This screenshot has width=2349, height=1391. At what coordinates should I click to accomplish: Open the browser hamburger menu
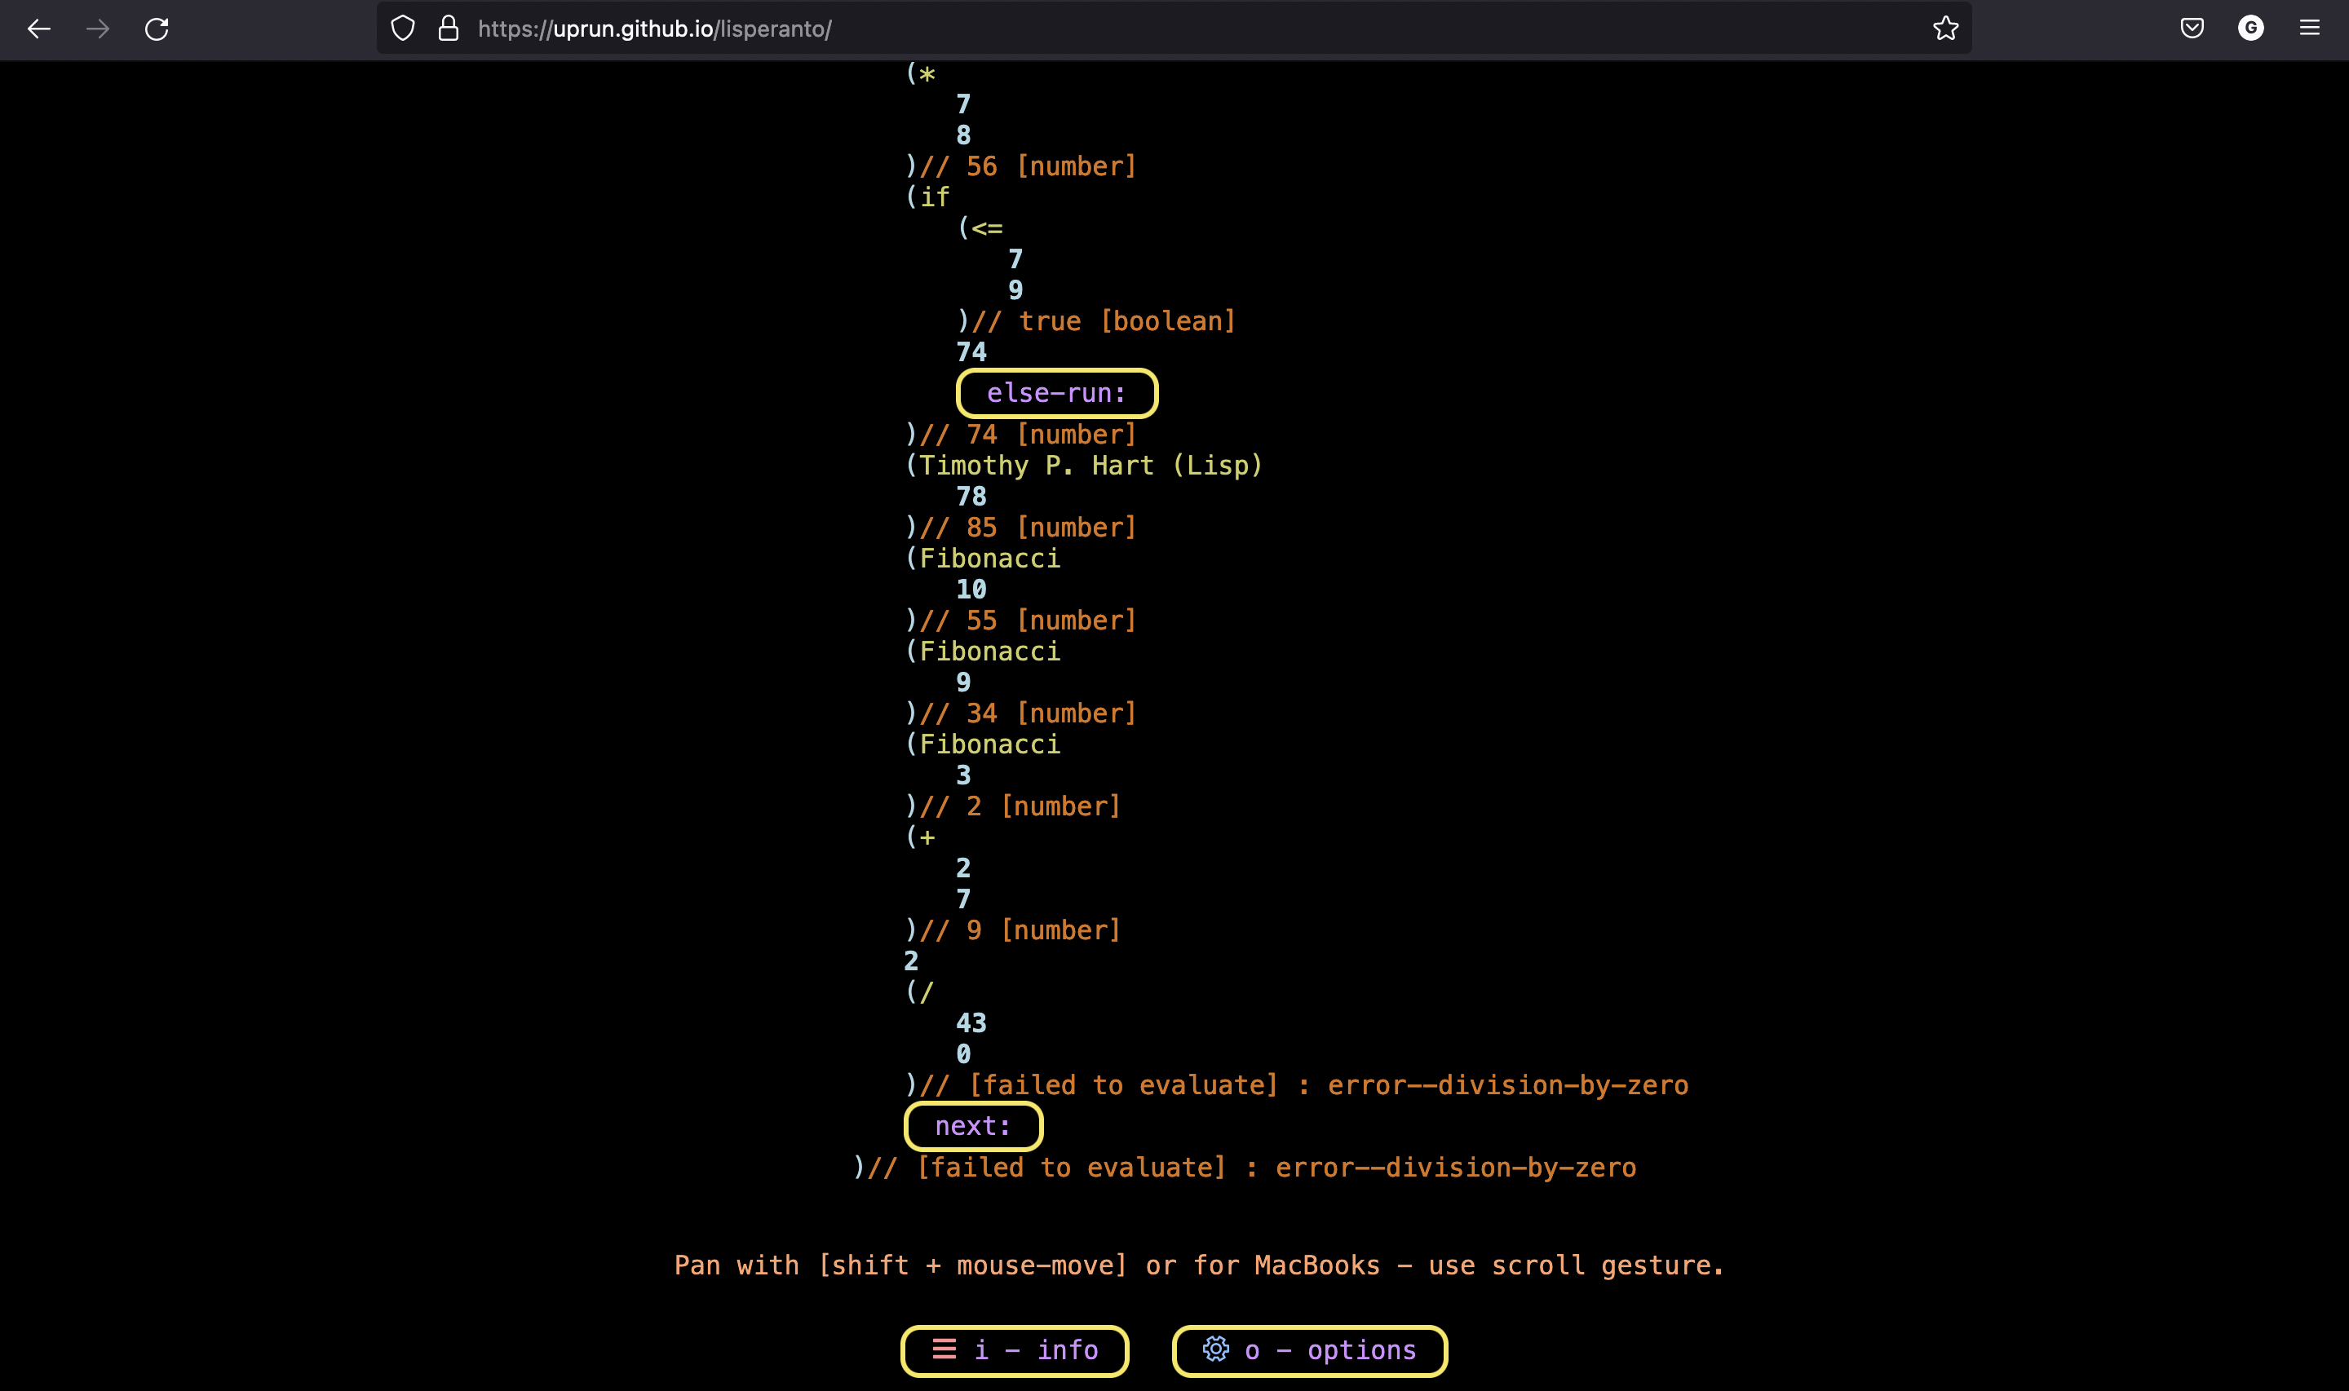tap(2310, 29)
